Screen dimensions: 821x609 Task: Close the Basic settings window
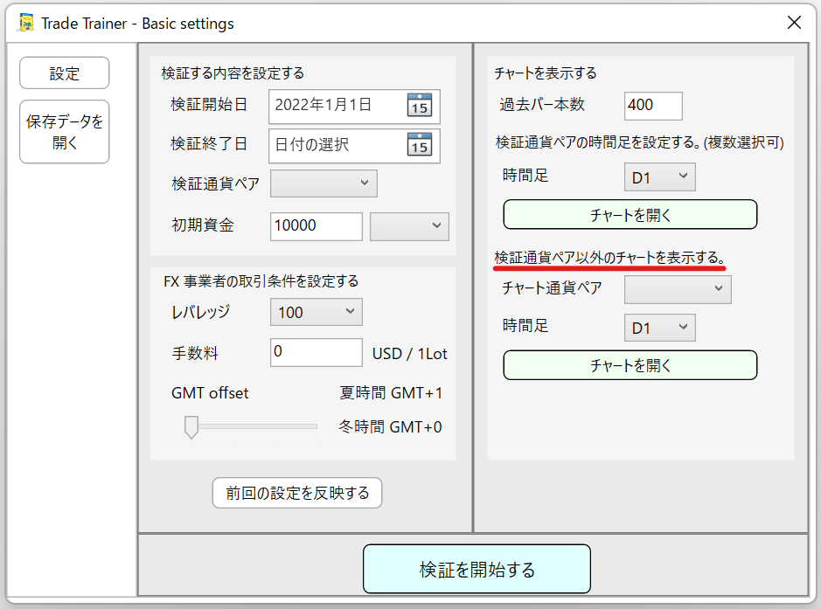[x=794, y=23]
